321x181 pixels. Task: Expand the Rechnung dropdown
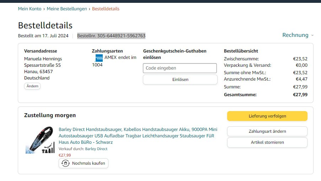tap(298, 35)
